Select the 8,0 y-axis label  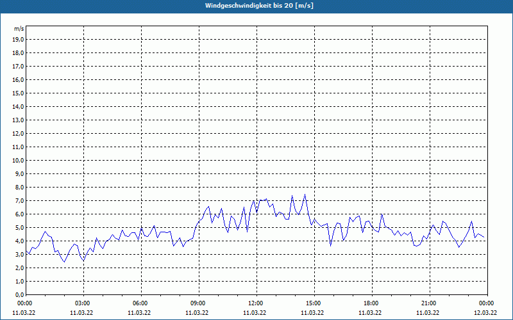click(x=20, y=187)
